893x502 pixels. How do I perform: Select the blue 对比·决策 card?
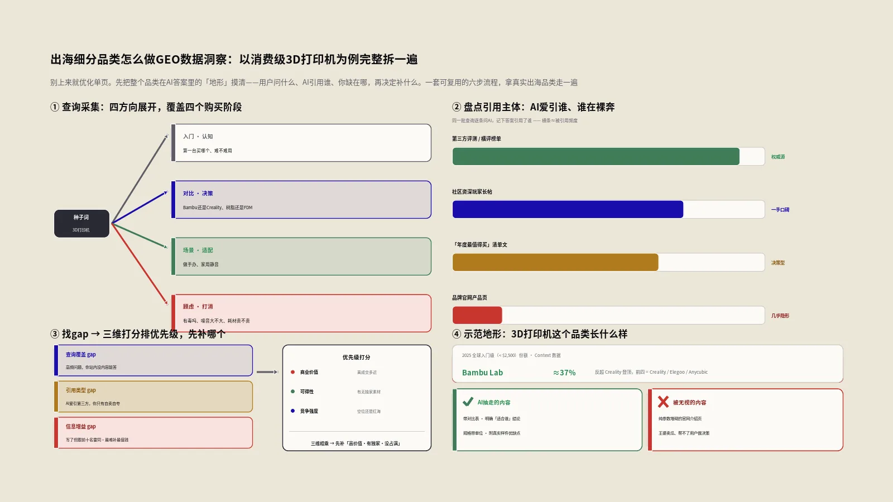(301, 200)
